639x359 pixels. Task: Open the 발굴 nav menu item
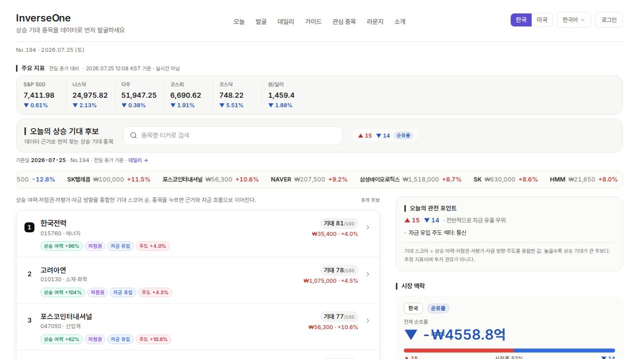point(261,21)
